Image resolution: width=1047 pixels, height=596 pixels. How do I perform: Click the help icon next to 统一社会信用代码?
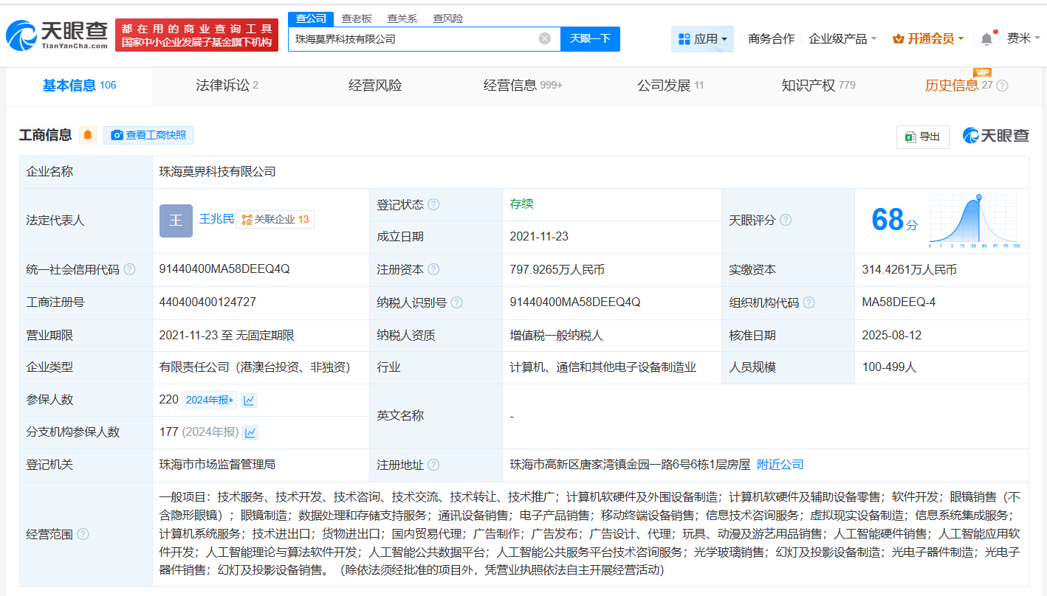(130, 269)
